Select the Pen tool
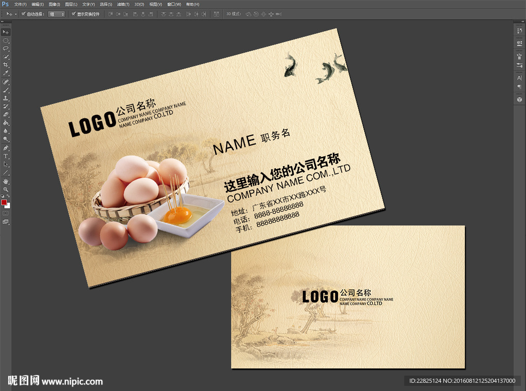Viewport: 526px width, 391px height. [x=6, y=148]
